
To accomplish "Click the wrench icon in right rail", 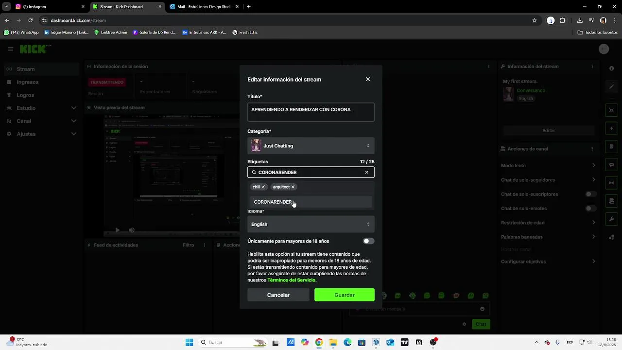I will (612, 219).
